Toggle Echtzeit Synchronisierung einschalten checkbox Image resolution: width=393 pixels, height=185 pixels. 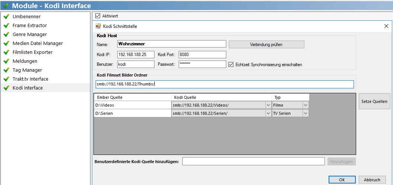(x=231, y=65)
